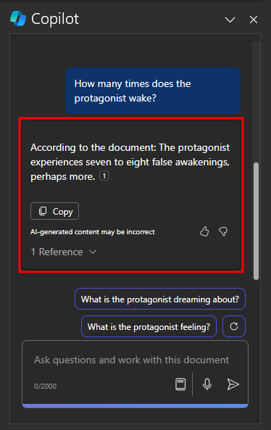Expand the 1 Reference section
271x430 pixels.
(x=64, y=252)
